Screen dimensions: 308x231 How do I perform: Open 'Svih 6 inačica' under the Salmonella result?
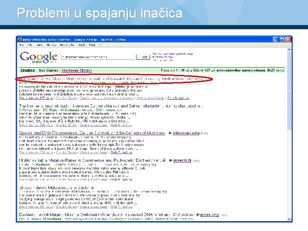(121, 125)
